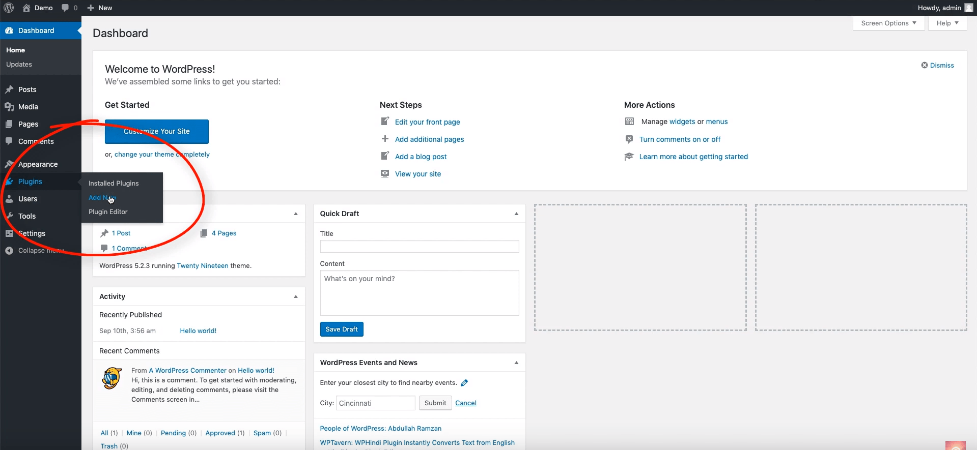
Task: Open the 1 Post link
Action: coord(121,233)
